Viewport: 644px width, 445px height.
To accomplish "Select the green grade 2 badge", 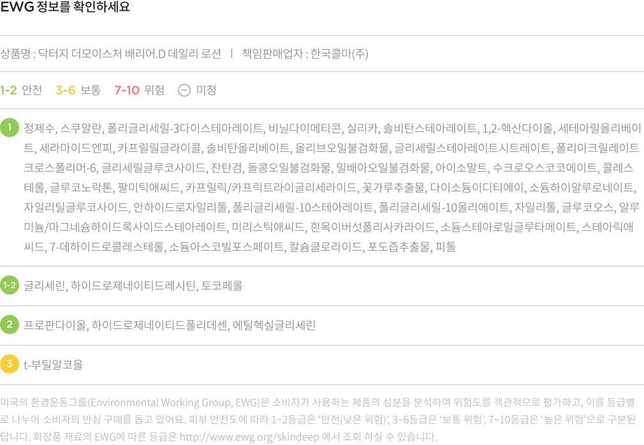I will coord(10,325).
